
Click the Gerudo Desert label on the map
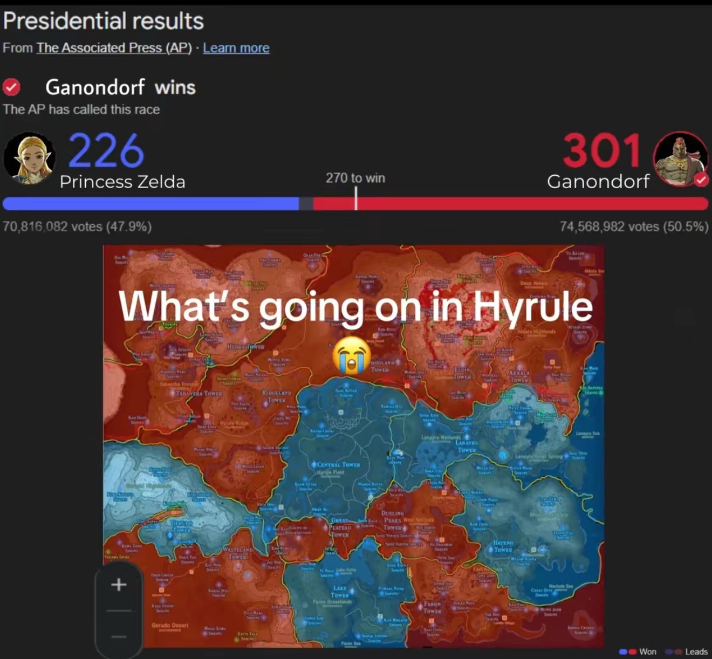(x=170, y=626)
